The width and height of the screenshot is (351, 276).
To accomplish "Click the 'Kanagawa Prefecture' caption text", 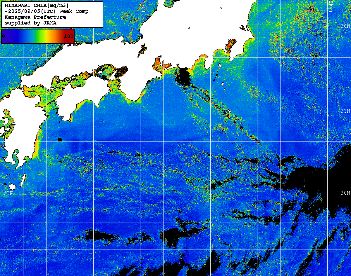I will (x=35, y=17).
